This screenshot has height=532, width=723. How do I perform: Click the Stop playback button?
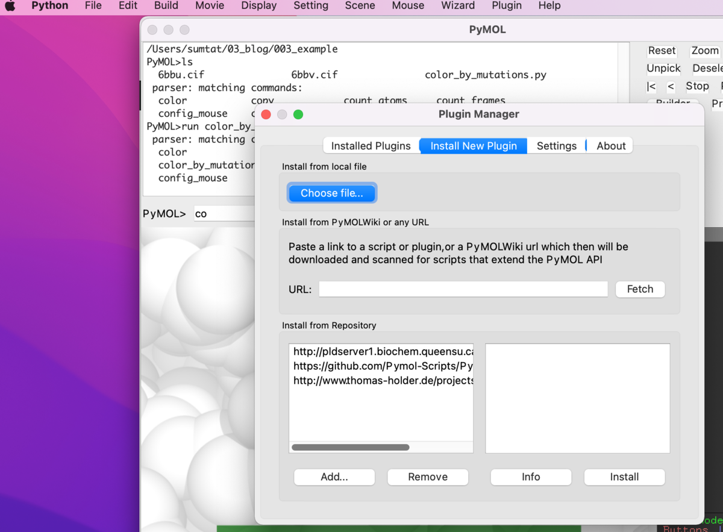pos(697,86)
